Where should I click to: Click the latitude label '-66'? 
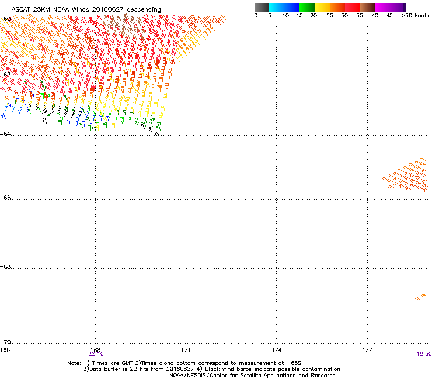click(5, 198)
